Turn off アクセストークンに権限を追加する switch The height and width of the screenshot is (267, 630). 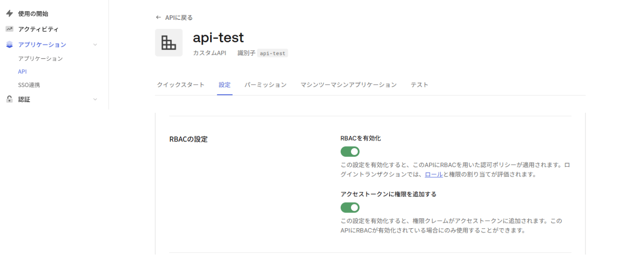point(350,208)
